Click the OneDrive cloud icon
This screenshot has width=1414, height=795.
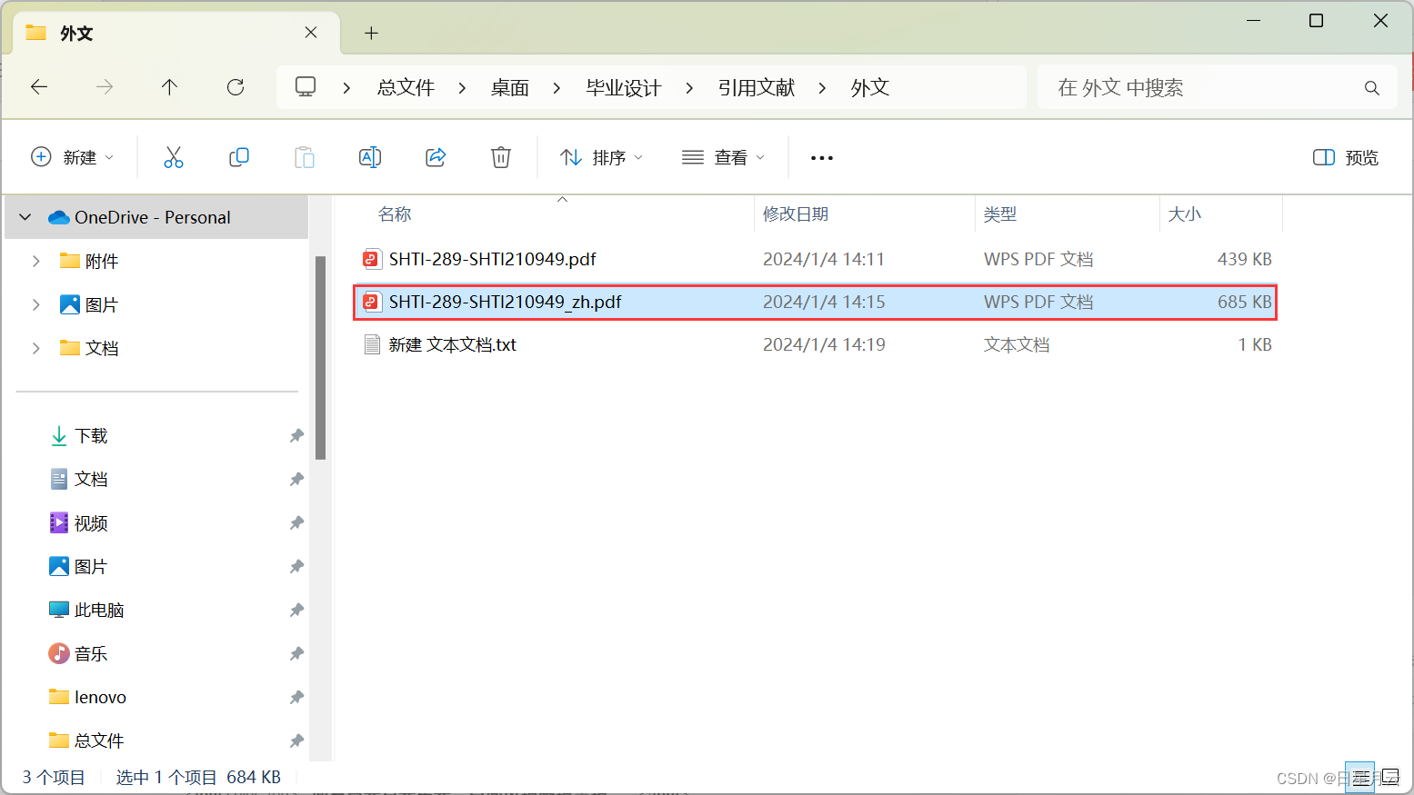click(x=59, y=217)
